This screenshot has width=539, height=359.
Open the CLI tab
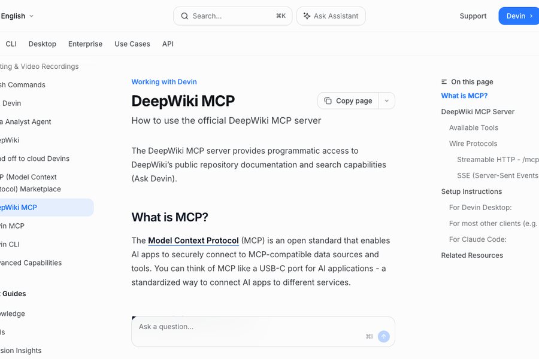pyautogui.click(x=11, y=44)
